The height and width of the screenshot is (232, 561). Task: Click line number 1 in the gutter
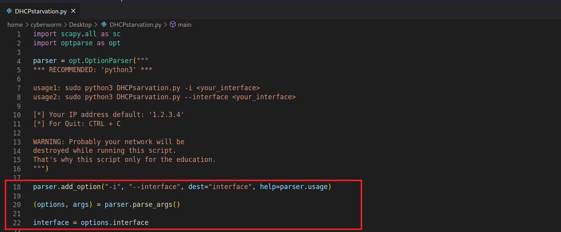[x=19, y=34]
